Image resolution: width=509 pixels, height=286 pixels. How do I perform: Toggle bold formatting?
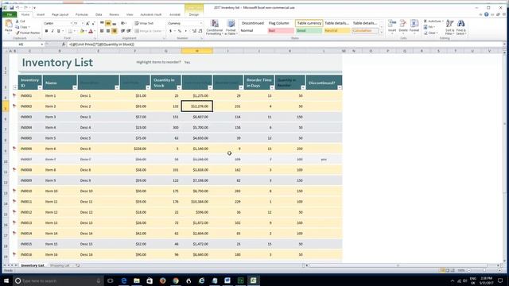click(x=46, y=31)
